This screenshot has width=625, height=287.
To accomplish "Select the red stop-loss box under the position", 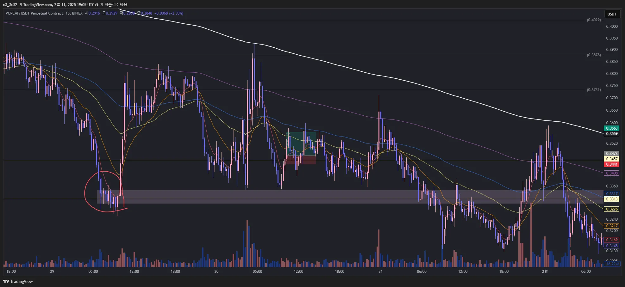I will pos(301,160).
